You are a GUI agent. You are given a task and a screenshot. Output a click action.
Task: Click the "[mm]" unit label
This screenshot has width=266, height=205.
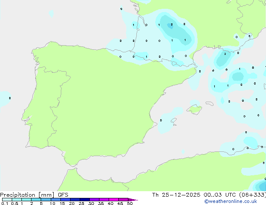47,195
